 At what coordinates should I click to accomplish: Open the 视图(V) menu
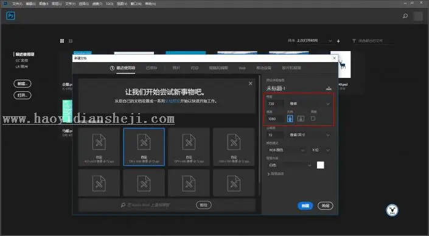click(x=122, y=4)
